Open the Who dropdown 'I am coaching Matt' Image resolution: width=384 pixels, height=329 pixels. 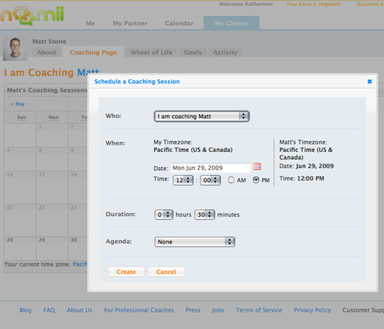[201, 116]
